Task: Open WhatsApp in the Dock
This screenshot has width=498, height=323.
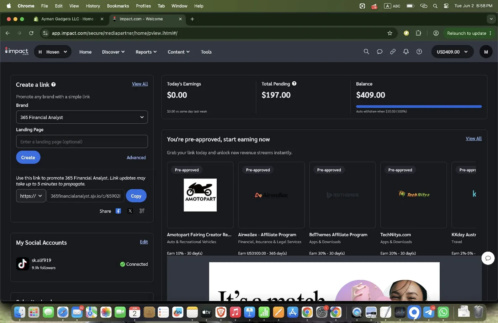Action: pyautogui.click(x=443, y=312)
